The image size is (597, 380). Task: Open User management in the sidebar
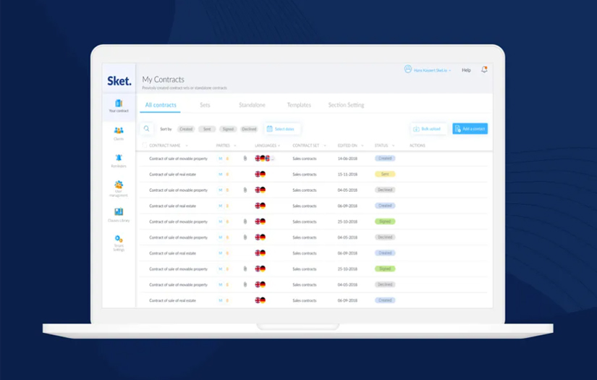pyautogui.click(x=119, y=189)
